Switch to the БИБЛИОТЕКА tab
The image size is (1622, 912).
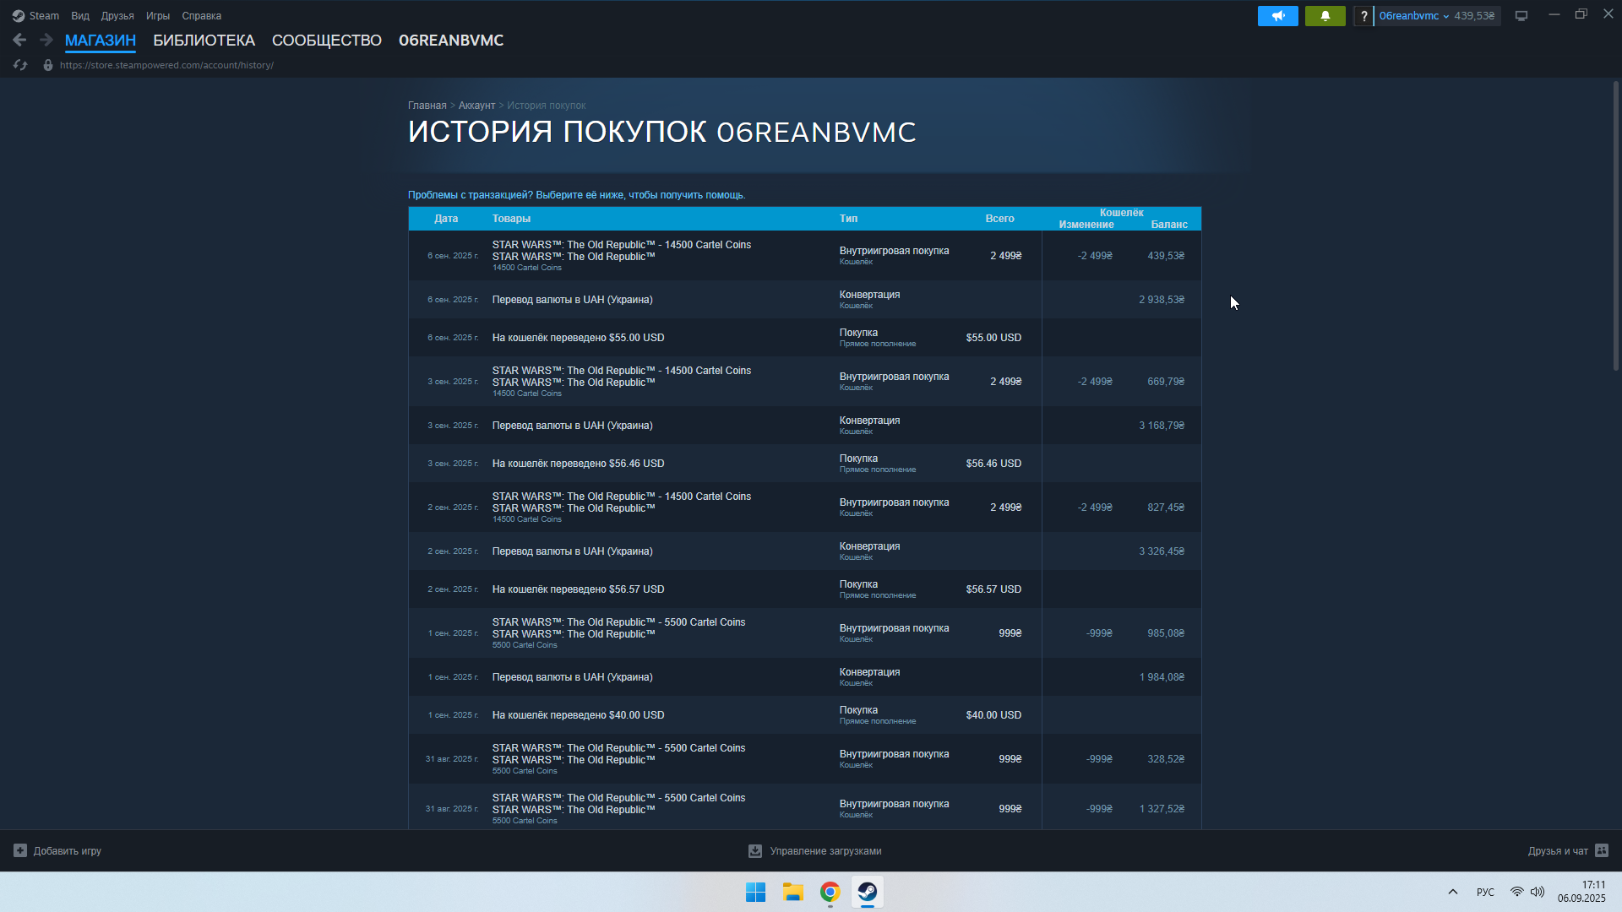(x=204, y=41)
